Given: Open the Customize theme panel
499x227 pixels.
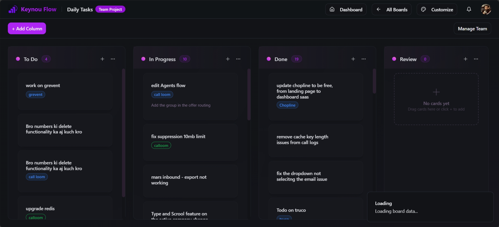Looking at the screenshot, I should click(x=437, y=10).
